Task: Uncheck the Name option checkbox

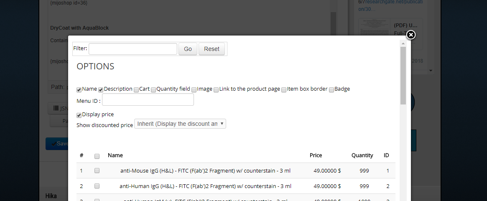Action: point(79,89)
